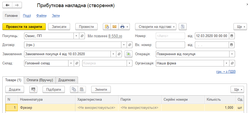248x113 pixels.
Task: Open the Звіти section
Action: pos(56,16)
